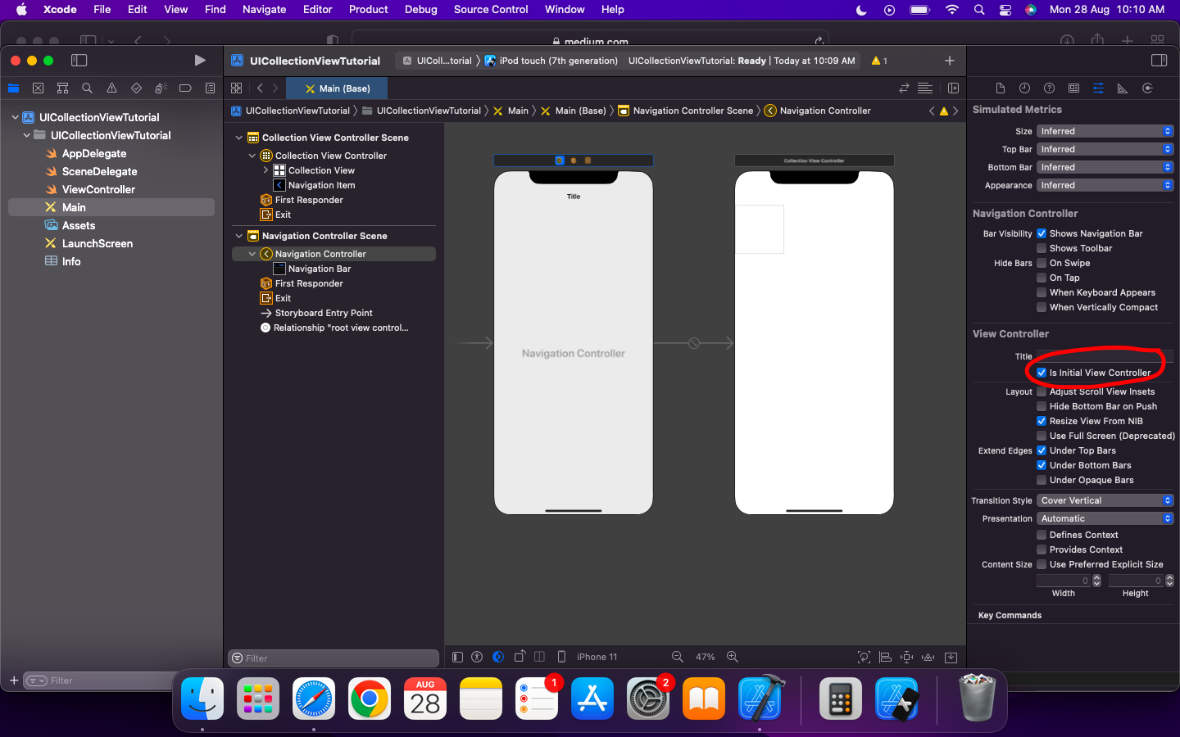Uncheck Shows Navigation Bar
This screenshot has width=1180, height=737.
pyautogui.click(x=1042, y=233)
